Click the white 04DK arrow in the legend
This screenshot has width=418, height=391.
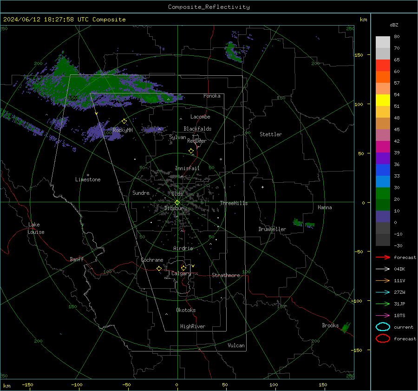[x=383, y=269]
